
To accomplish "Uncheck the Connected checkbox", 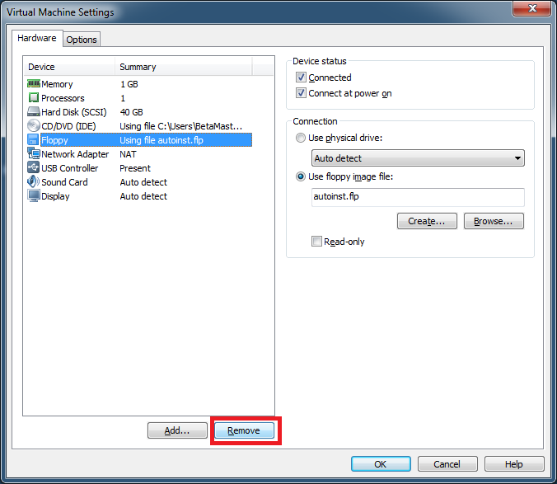I will point(302,78).
